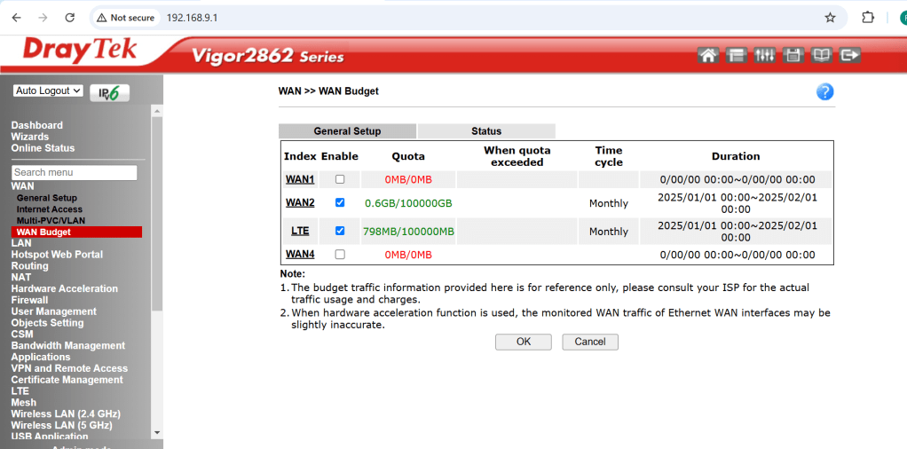Open the CSM sidebar menu

click(22, 335)
